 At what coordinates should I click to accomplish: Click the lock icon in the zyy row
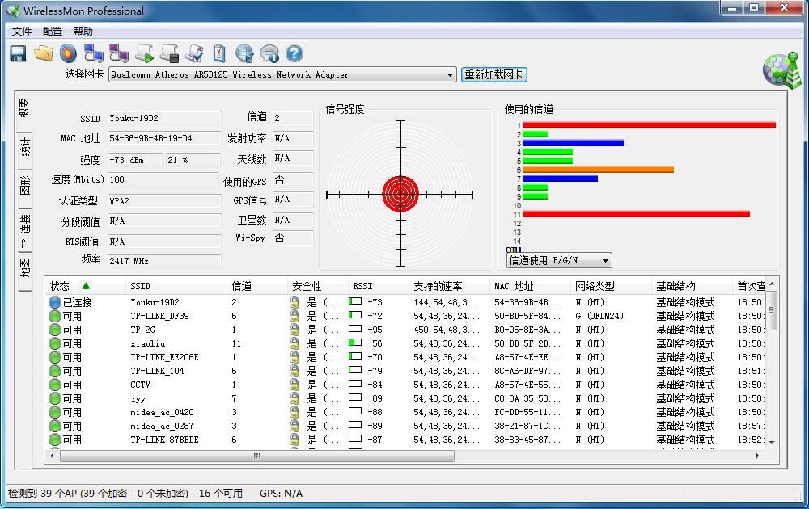point(294,398)
